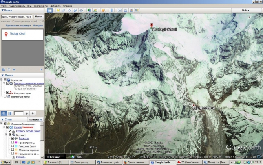This screenshot has height=165, width=263.
Task: Collapse the Поиск panel section
Action: [x=2, y=11]
